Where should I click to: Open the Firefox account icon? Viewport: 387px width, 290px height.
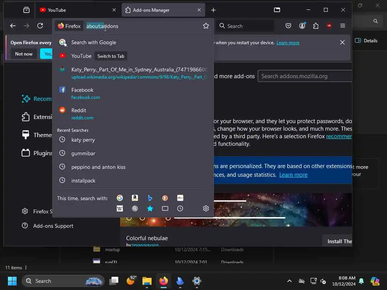click(x=302, y=26)
